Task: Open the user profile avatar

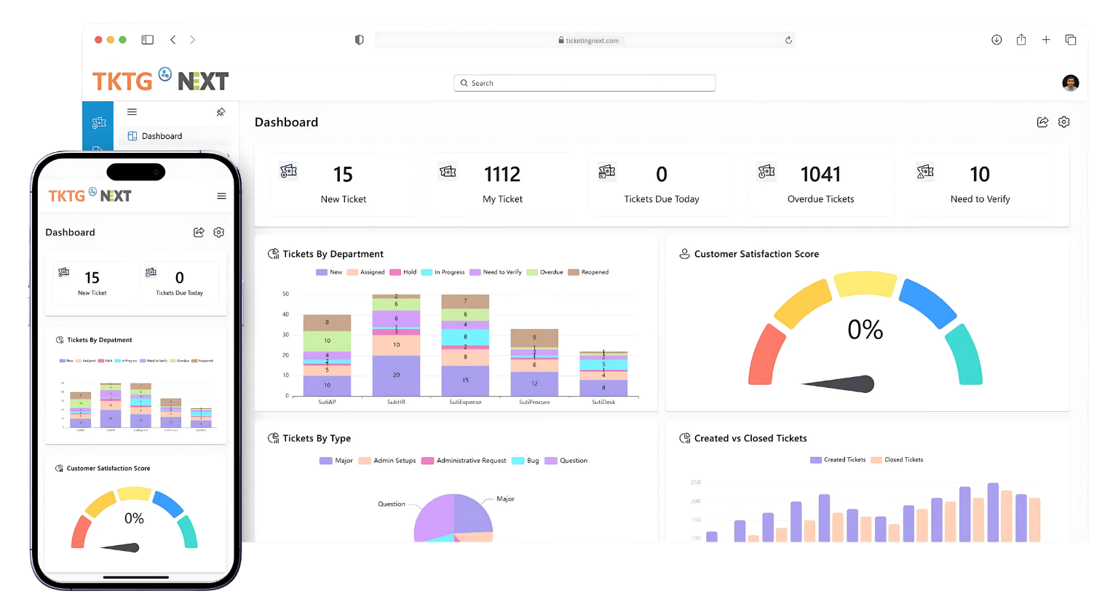Action: (1070, 83)
